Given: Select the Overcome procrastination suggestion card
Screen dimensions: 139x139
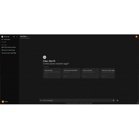Looking at the screenshot, I should [x=71, y=73].
